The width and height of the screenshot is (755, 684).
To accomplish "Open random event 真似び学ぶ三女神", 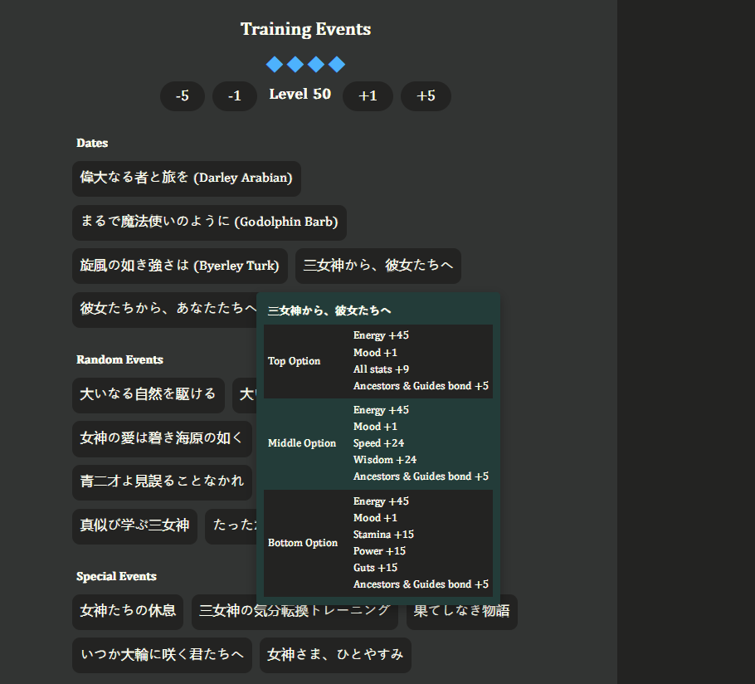I will point(134,526).
